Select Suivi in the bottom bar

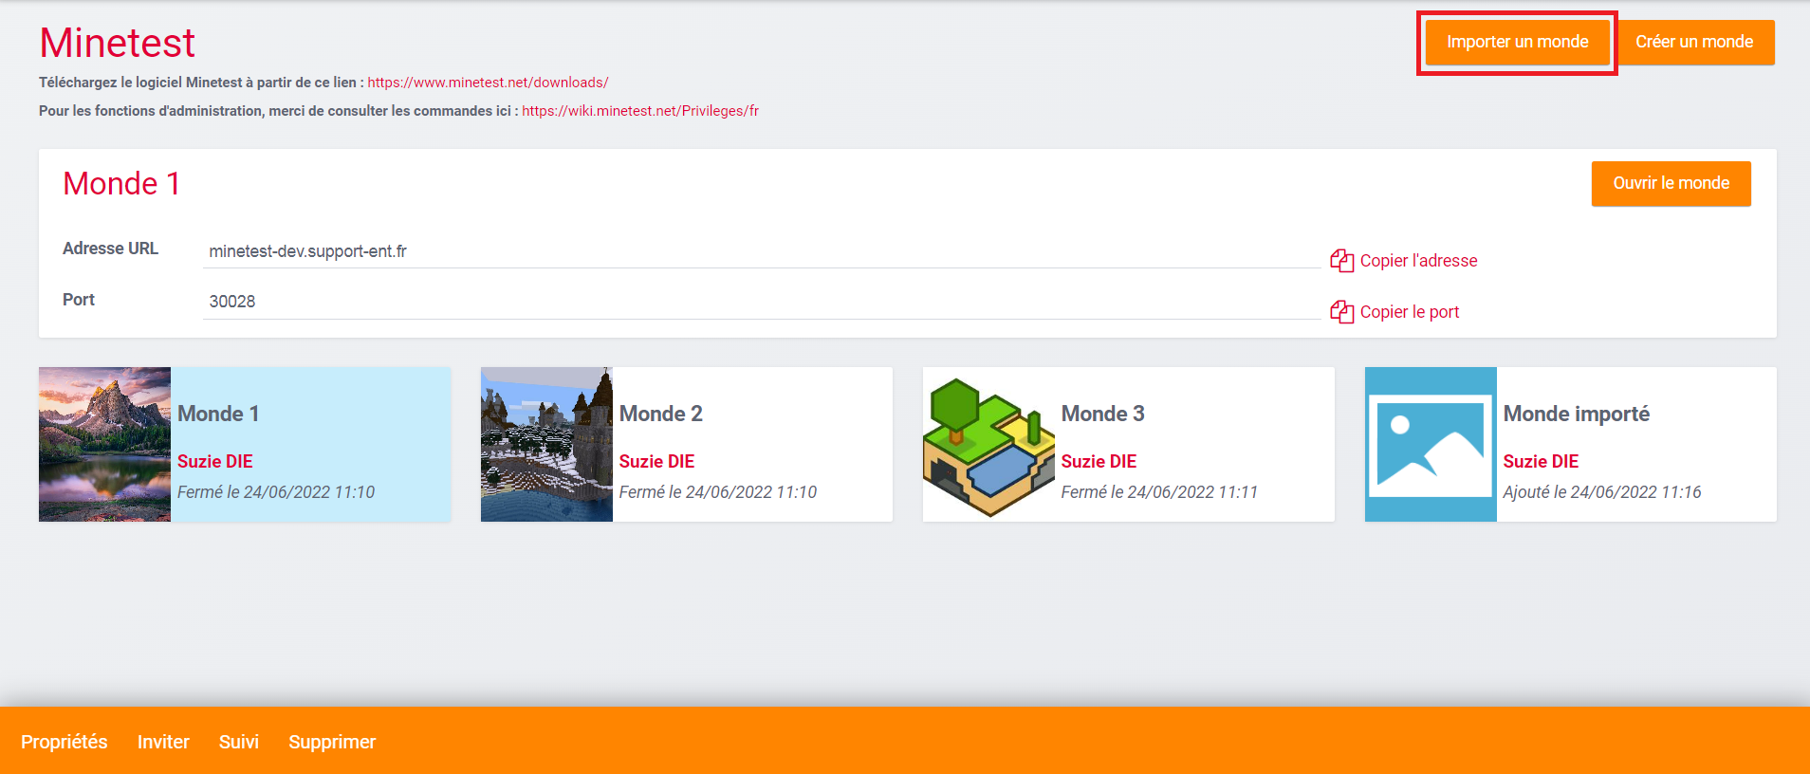238,742
